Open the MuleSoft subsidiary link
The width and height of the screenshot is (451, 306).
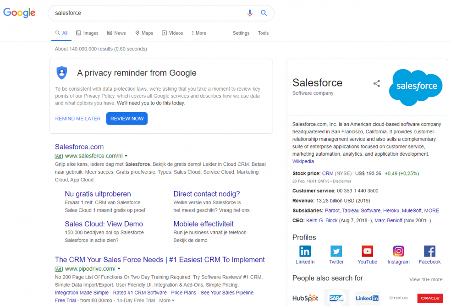(x=412, y=211)
